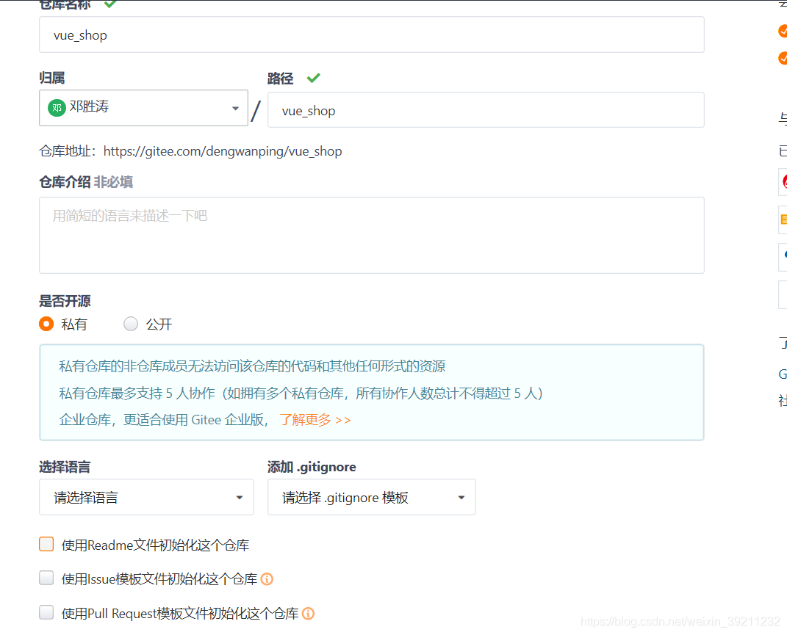
Task: Click the 仓库介绍 非必填 label
Action: pos(86,182)
